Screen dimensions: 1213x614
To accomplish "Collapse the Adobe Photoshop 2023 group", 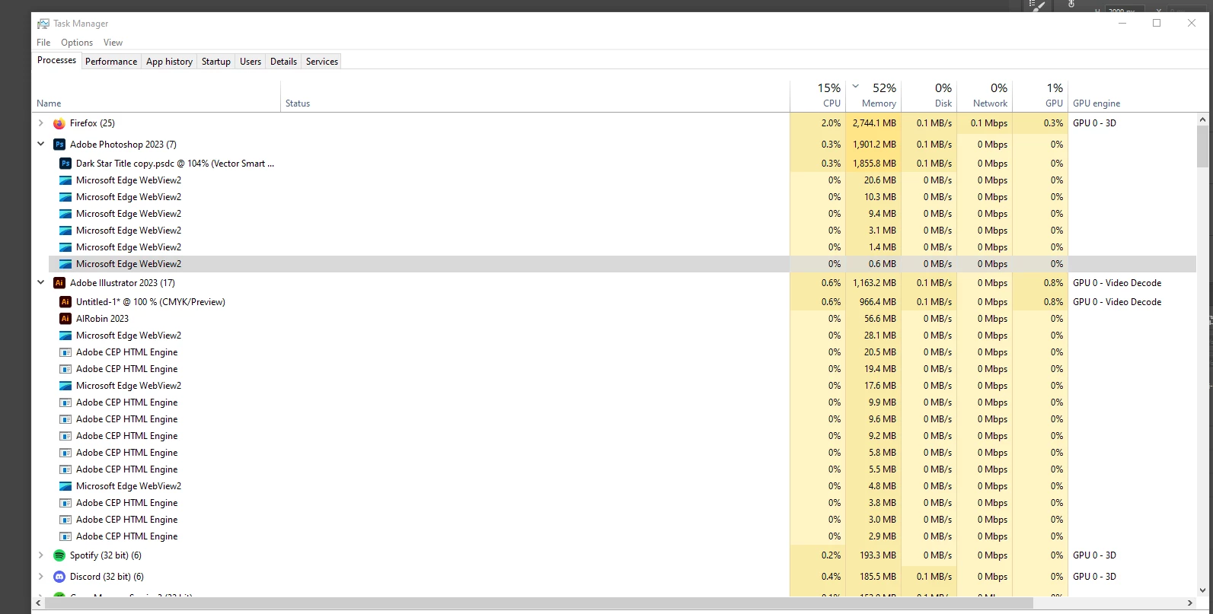I will pyautogui.click(x=41, y=145).
